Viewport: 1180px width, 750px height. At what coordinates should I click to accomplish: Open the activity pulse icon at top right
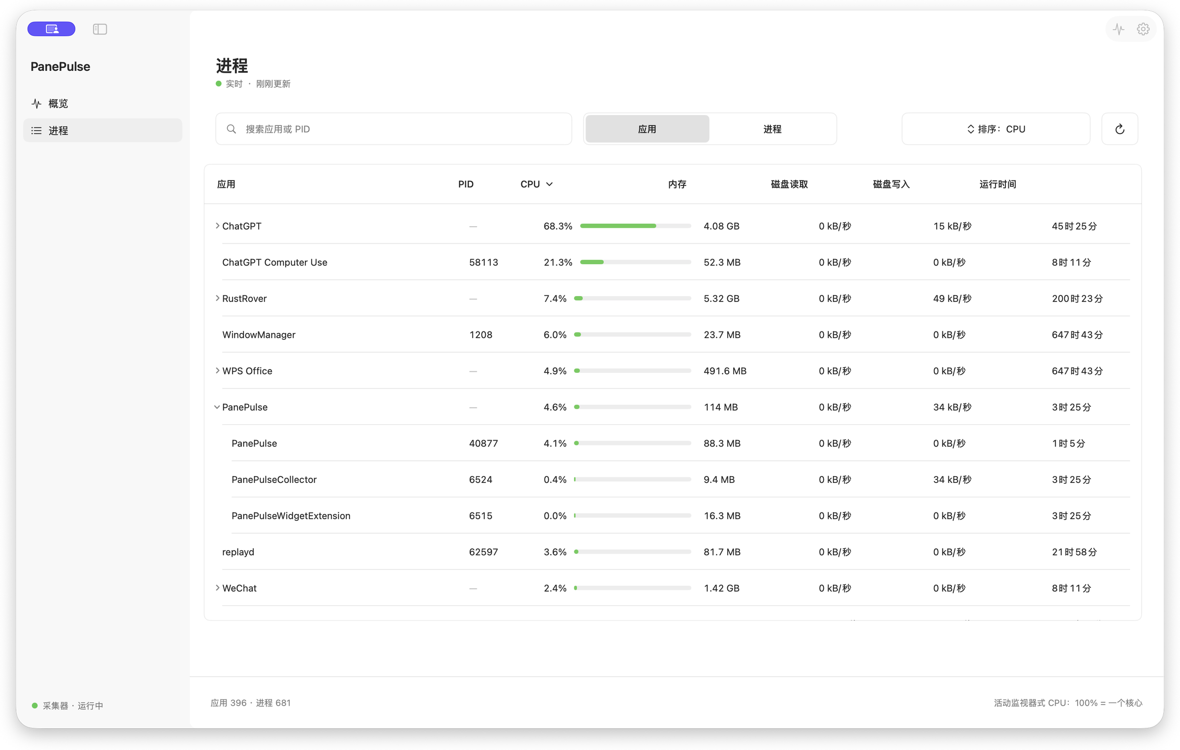click(x=1119, y=30)
